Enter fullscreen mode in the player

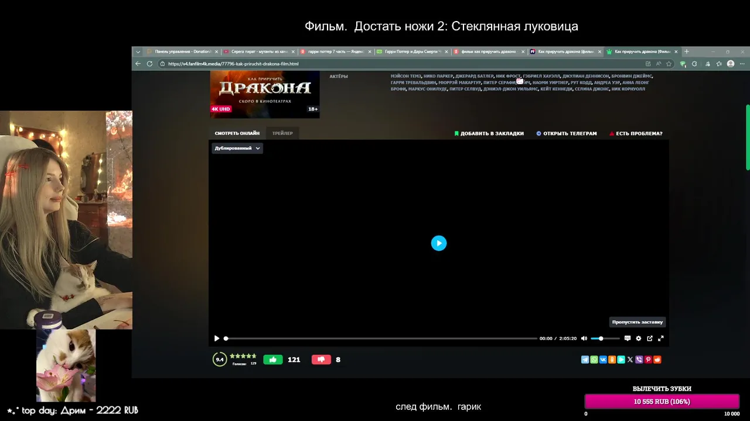pos(661,339)
